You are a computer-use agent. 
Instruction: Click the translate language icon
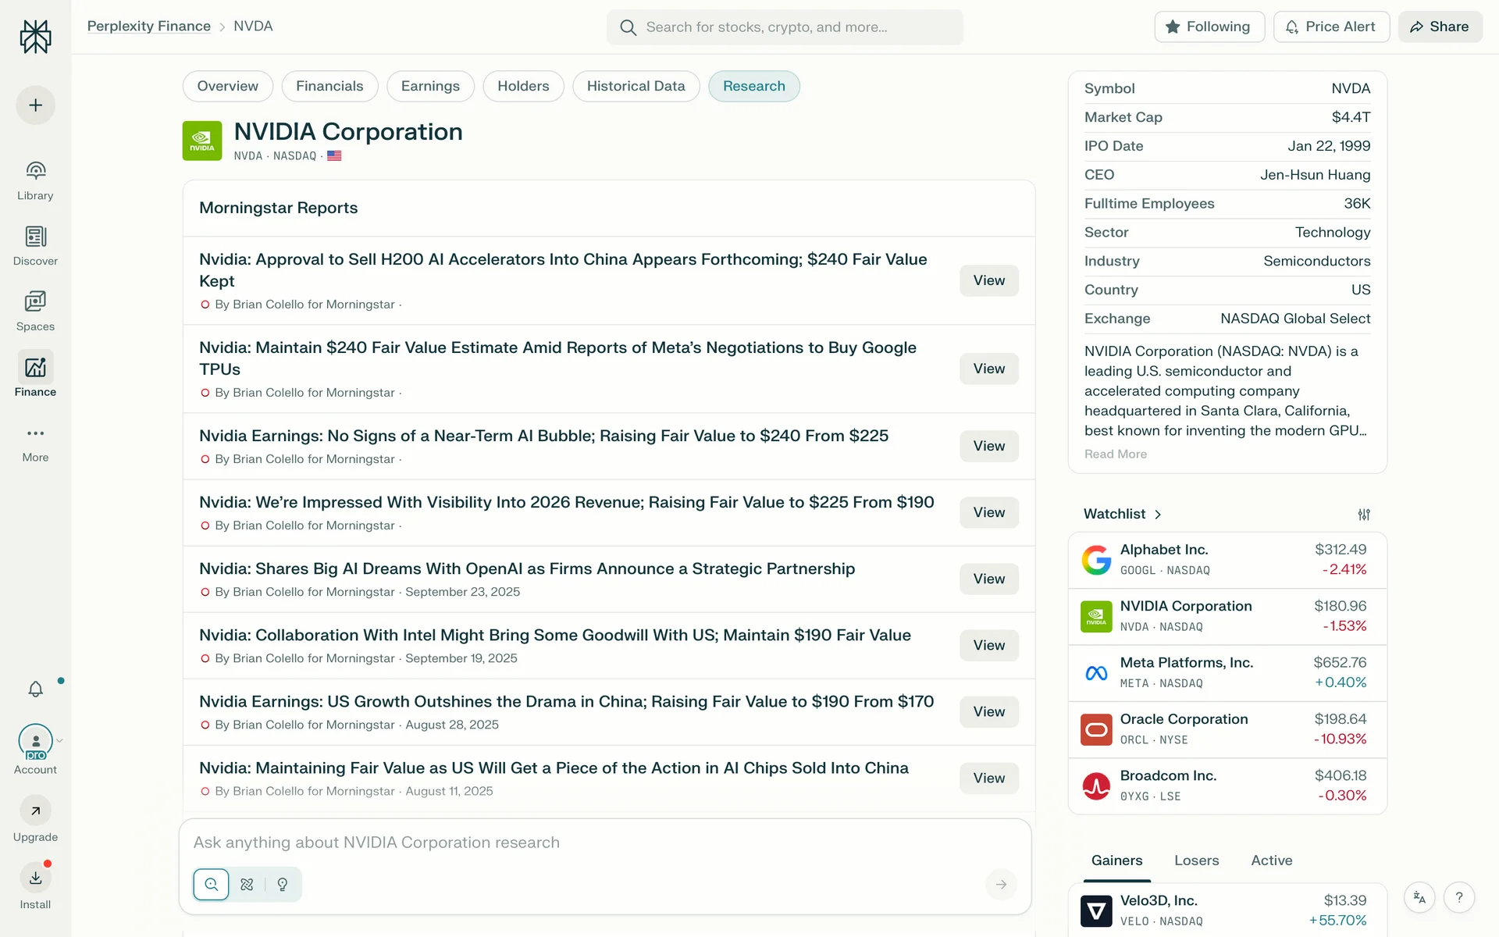click(1419, 898)
